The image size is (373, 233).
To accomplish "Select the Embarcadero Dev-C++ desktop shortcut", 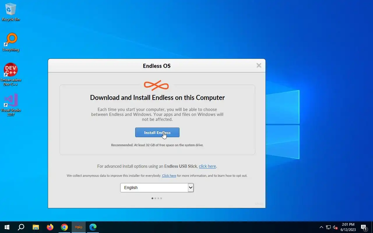I will pos(11,75).
